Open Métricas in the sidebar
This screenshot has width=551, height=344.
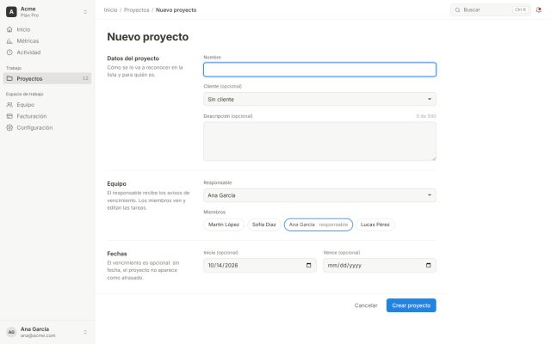[47, 41]
